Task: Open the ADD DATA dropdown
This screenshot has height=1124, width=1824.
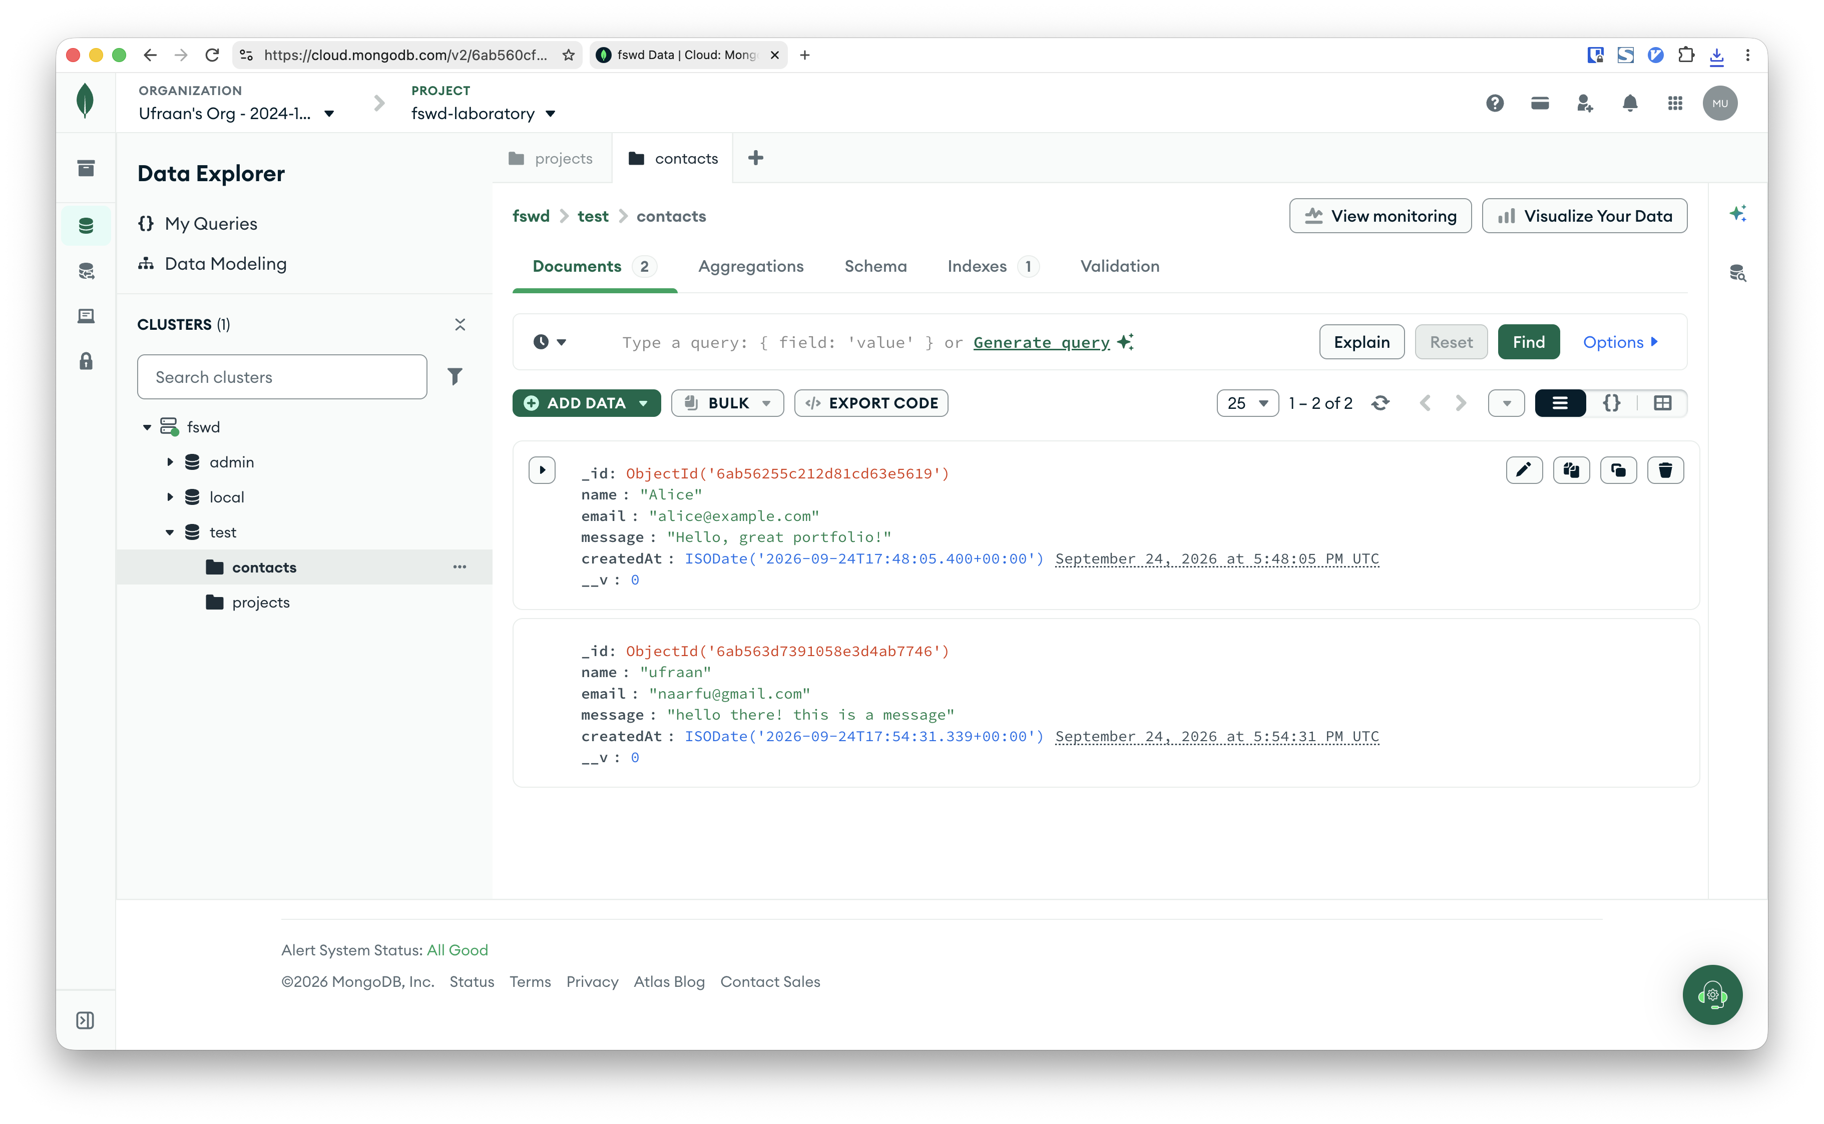Action: pyautogui.click(x=586, y=403)
